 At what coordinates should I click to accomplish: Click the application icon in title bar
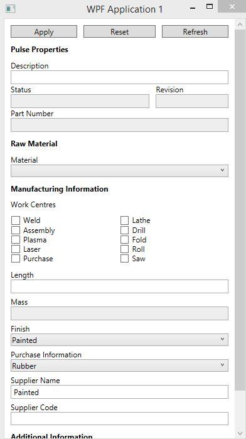[11, 9]
